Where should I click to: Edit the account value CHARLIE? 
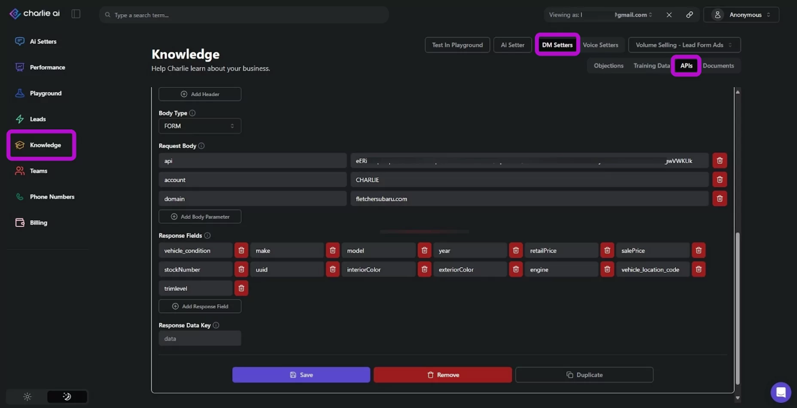click(529, 180)
